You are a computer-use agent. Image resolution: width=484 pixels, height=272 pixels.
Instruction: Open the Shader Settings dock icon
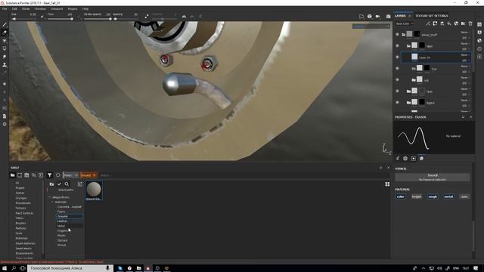point(479,40)
